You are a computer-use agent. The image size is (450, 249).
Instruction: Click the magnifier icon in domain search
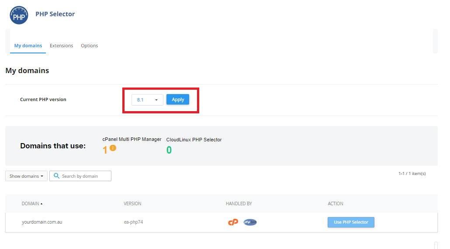tap(56, 175)
